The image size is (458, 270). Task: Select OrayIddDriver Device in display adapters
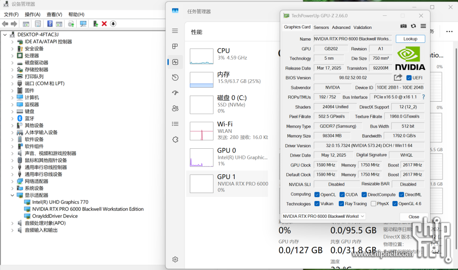coord(55,216)
